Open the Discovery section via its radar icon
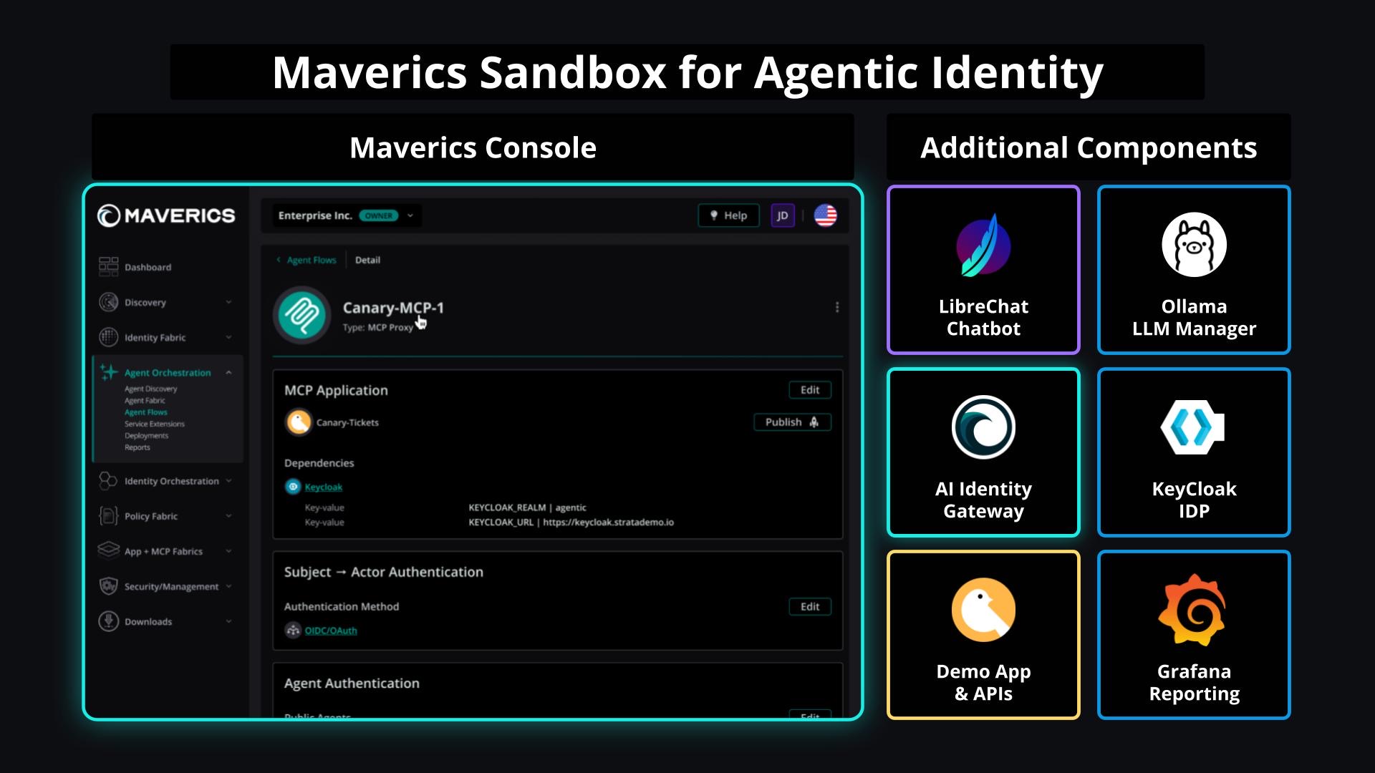The width and height of the screenshot is (1375, 773). pyautogui.click(x=107, y=302)
